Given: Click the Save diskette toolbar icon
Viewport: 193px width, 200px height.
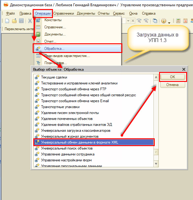Looking at the screenshot, I should (x=21, y=21).
